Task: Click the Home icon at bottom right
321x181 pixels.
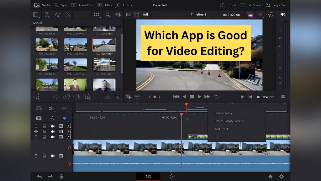Action: (271, 177)
